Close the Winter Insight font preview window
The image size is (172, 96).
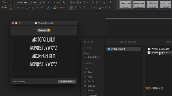13,23
